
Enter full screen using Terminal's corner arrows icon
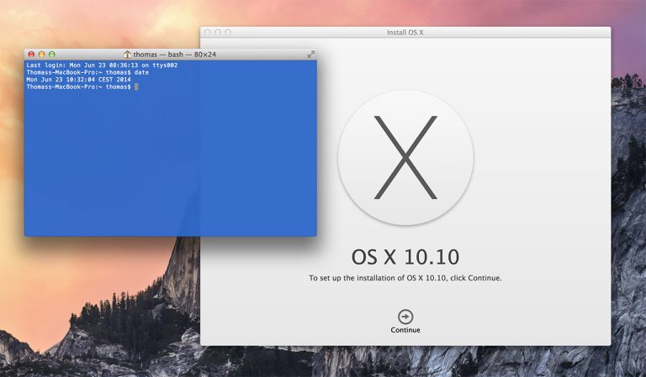(310, 54)
